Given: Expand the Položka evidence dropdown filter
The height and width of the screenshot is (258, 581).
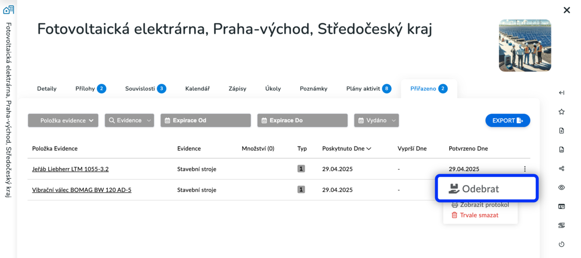Looking at the screenshot, I should [63, 120].
